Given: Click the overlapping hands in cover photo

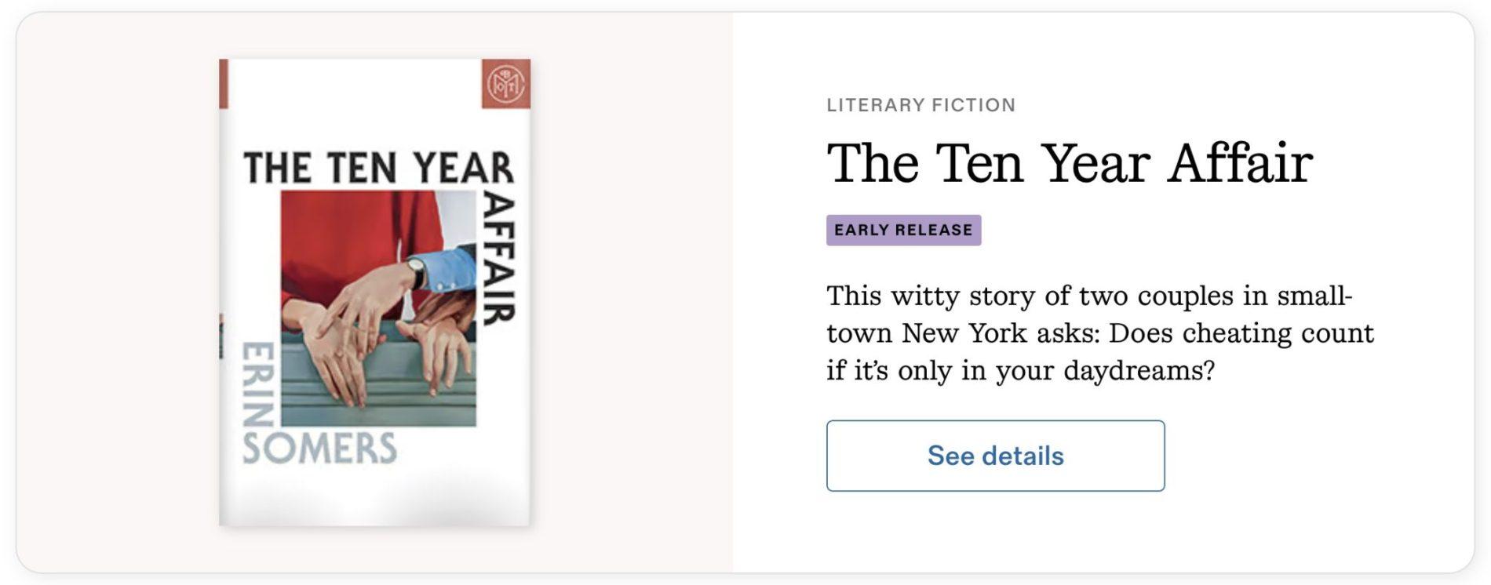Looking at the screenshot, I should pyautogui.click(x=353, y=329).
